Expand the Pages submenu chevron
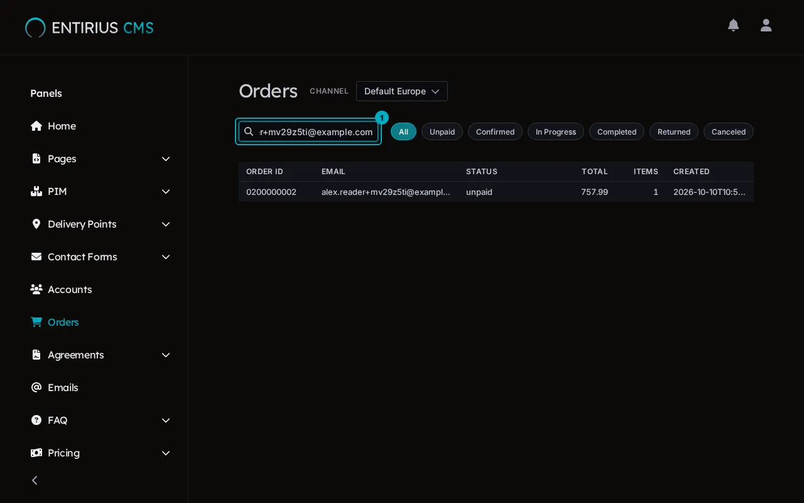This screenshot has height=503, width=804. tap(166, 158)
